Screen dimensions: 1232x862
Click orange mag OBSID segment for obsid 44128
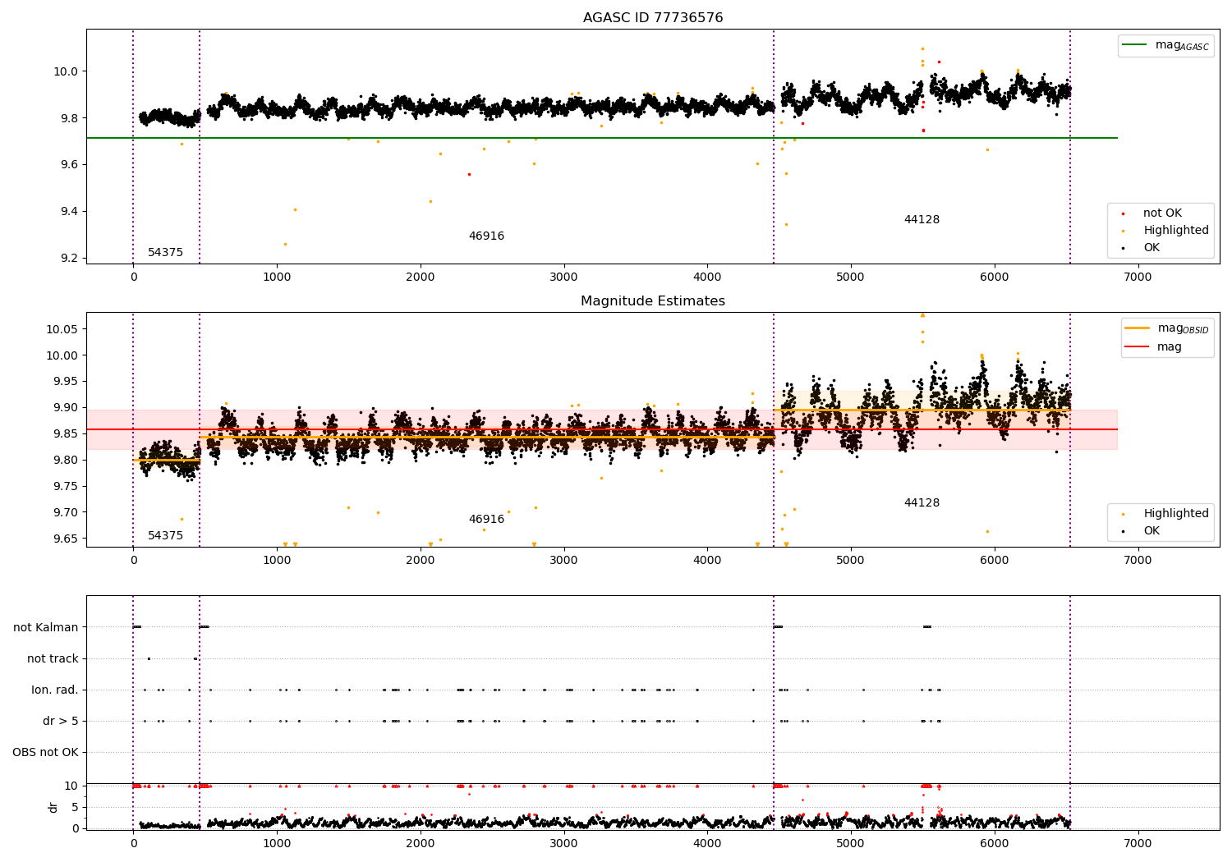click(x=922, y=410)
